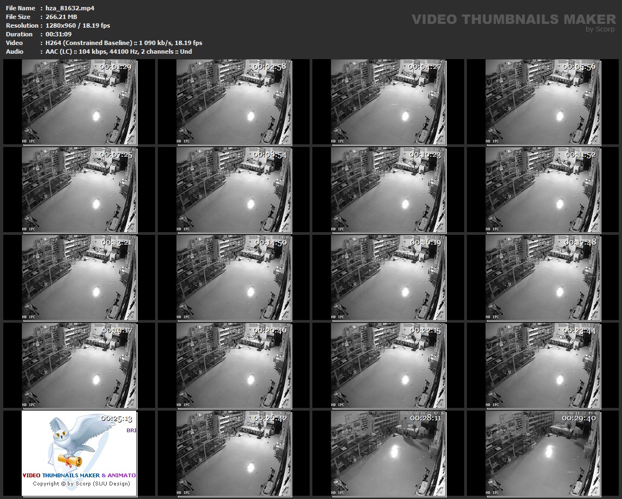622x499 pixels.
Task: Pick the frame stamped 00:10:23
Action: coord(388,190)
